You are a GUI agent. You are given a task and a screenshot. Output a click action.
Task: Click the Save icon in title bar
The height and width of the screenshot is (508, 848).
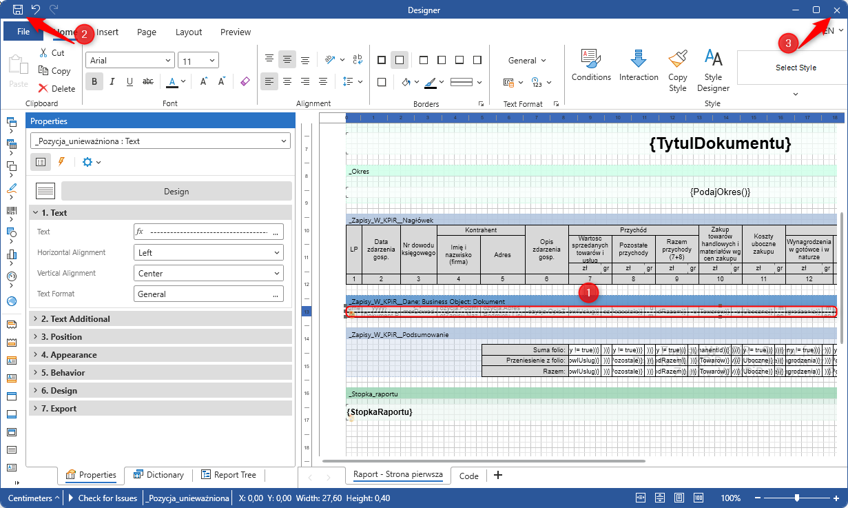coord(18,10)
